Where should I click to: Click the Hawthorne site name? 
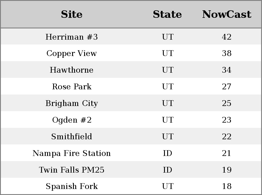pos(72,70)
